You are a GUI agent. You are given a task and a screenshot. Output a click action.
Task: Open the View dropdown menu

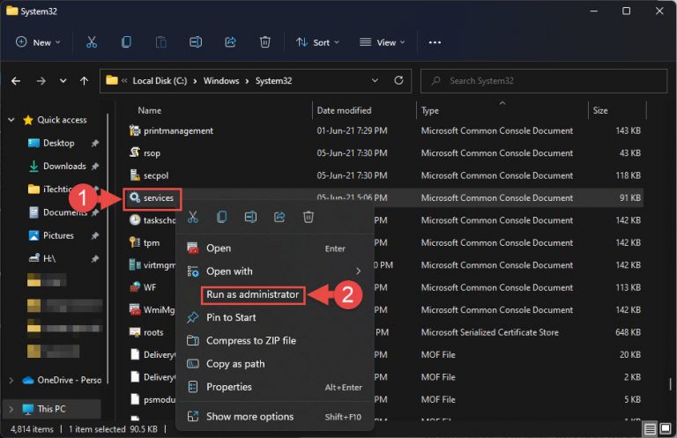(382, 42)
